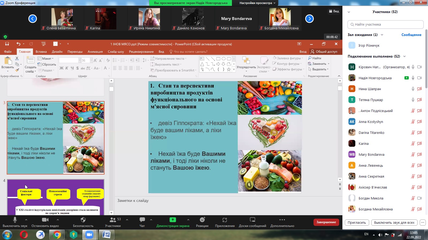The width and height of the screenshot is (428, 240).
Task: Open the Файл menu in PowerPoint
Action: click(8, 52)
